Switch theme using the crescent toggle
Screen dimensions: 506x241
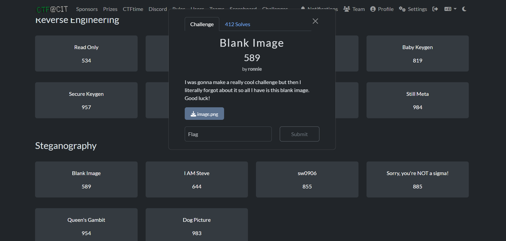pos(464,9)
